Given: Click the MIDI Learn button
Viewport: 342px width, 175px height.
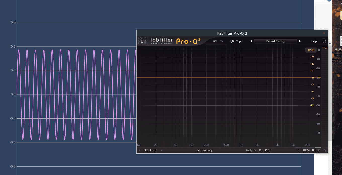Looking at the screenshot, I should tap(150, 150).
